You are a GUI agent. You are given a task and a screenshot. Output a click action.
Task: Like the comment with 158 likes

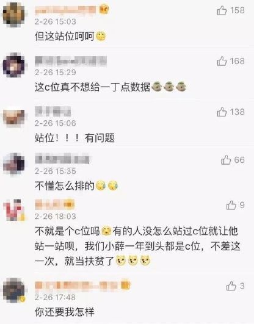[x=222, y=10]
